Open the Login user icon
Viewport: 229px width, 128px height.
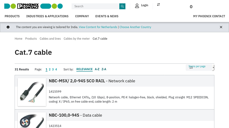point(137,6)
